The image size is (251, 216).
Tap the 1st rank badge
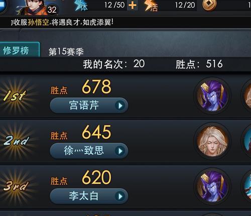click(16, 96)
